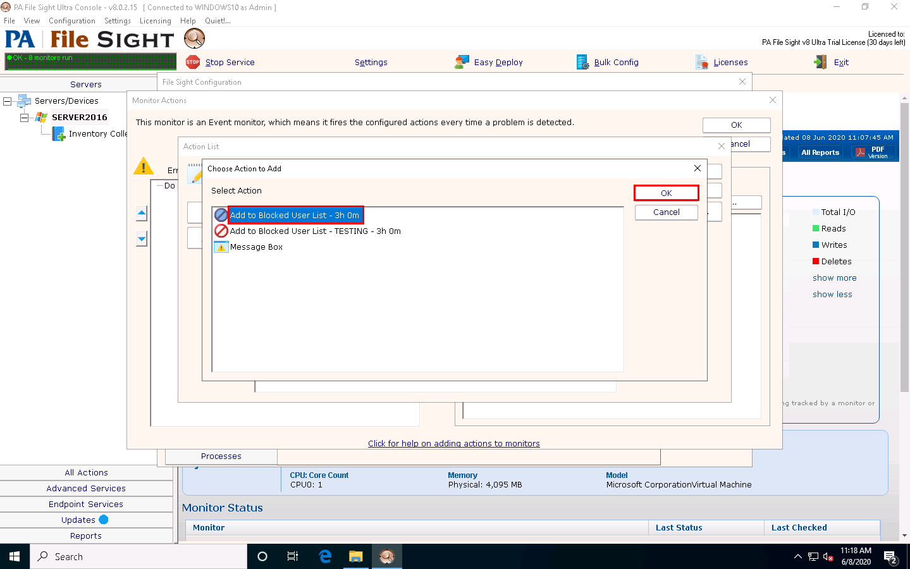This screenshot has width=910, height=569.
Task: Launch Microsoft Edge from the taskbar
Action: pos(325,556)
